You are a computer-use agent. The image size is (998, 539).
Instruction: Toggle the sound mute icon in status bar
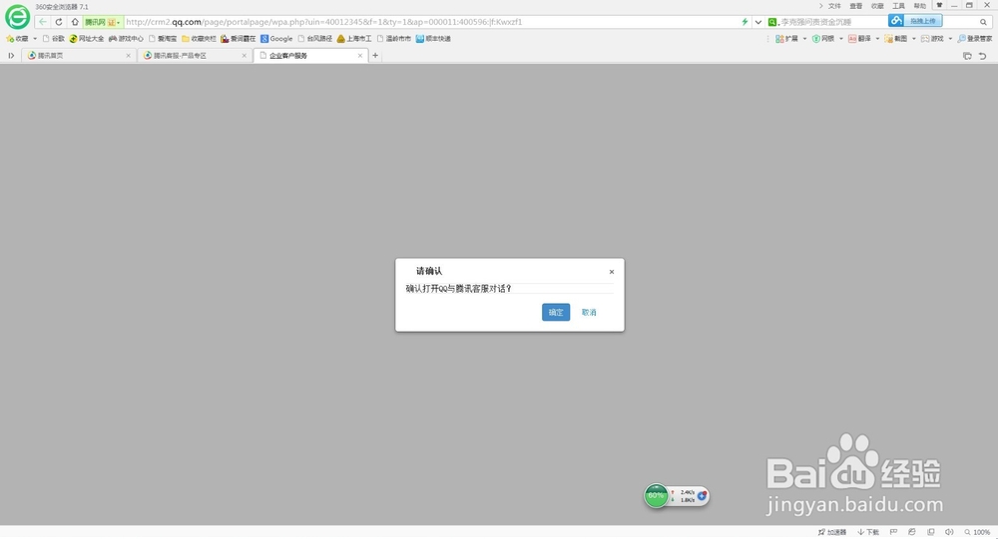pos(949,532)
